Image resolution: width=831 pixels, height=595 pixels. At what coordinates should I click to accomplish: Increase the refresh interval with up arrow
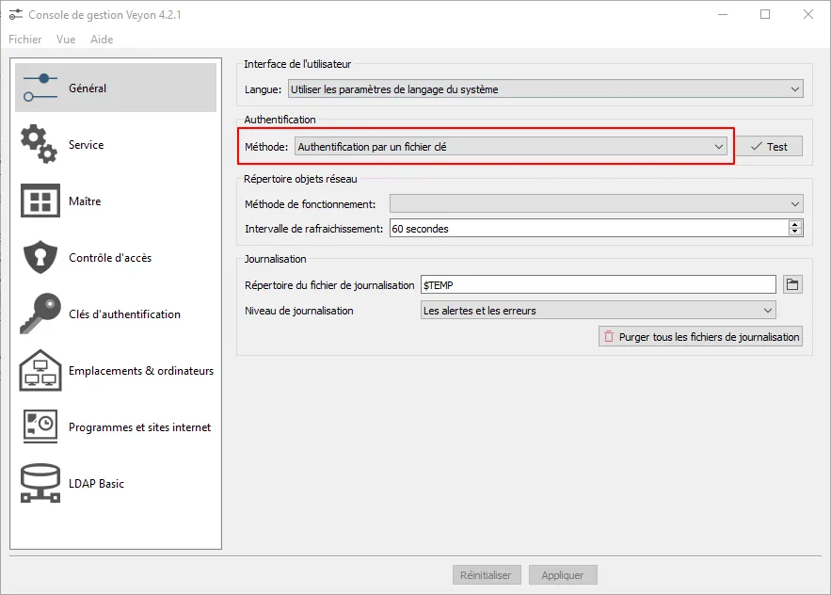794,224
